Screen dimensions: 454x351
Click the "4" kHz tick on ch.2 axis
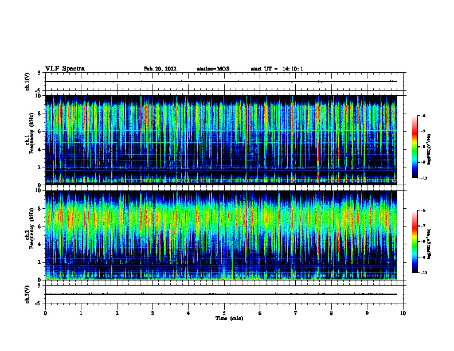(40, 244)
